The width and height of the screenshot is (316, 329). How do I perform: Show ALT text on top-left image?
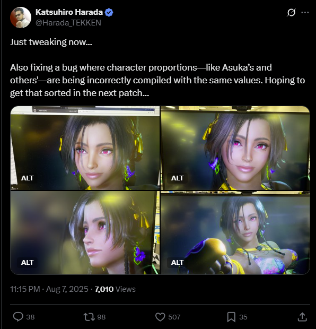click(27, 178)
